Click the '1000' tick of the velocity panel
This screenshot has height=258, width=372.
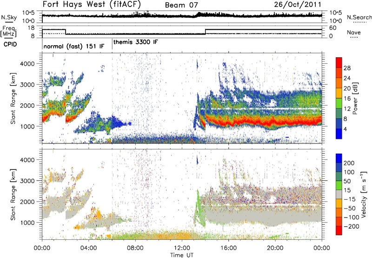coord(27,223)
